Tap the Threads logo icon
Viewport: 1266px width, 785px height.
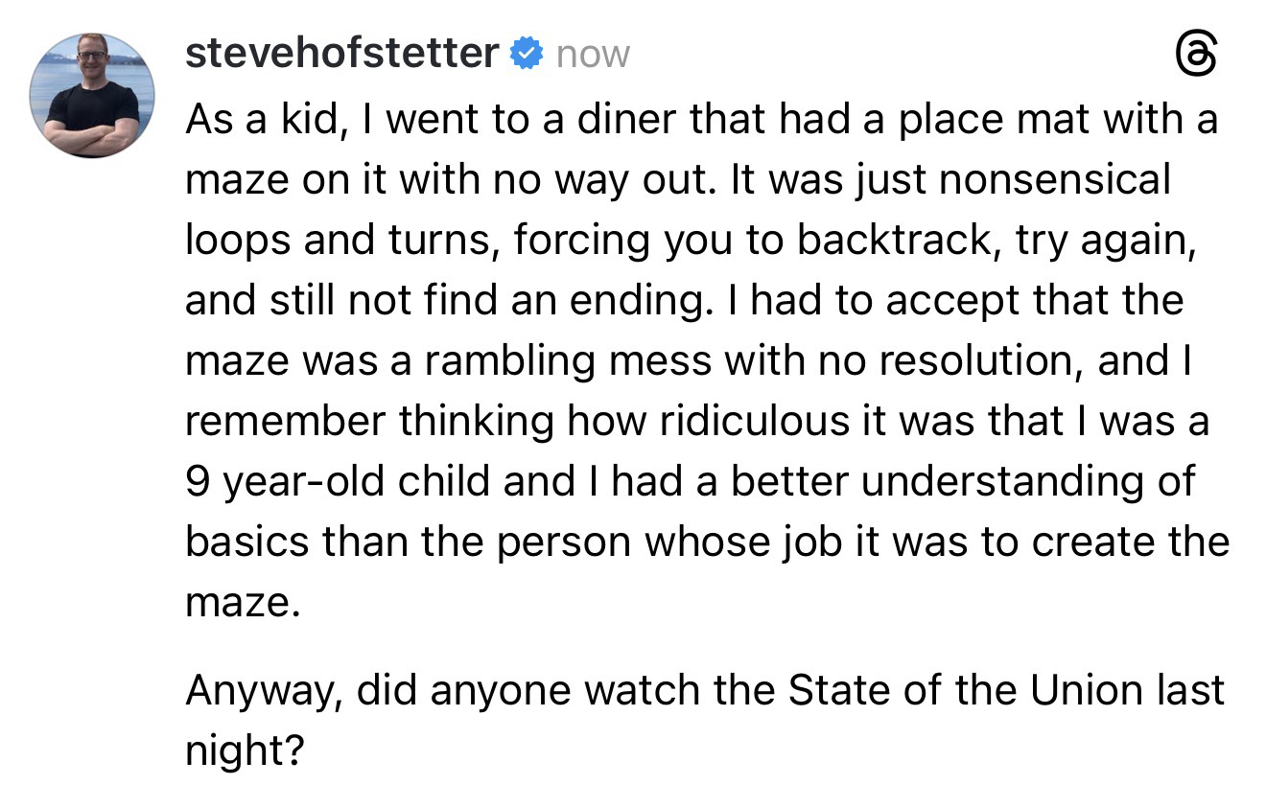coord(1198,58)
